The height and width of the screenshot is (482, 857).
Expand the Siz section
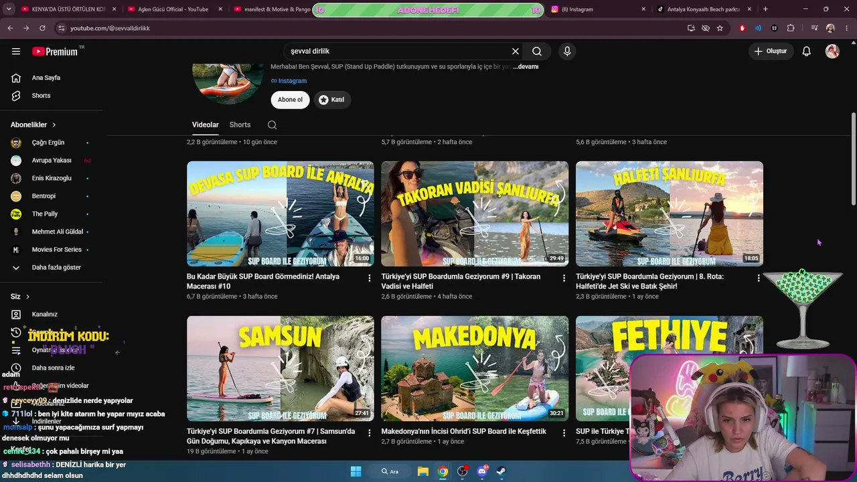coord(20,297)
